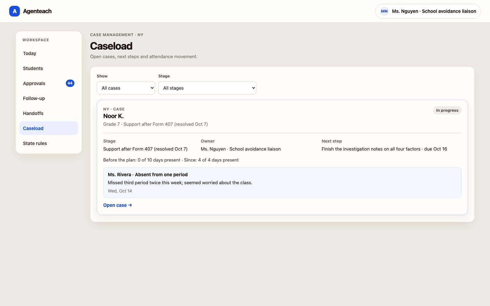This screenshot has height=306, width=490.
Task: Click the Caseload page heading
Action: (111, 46)
